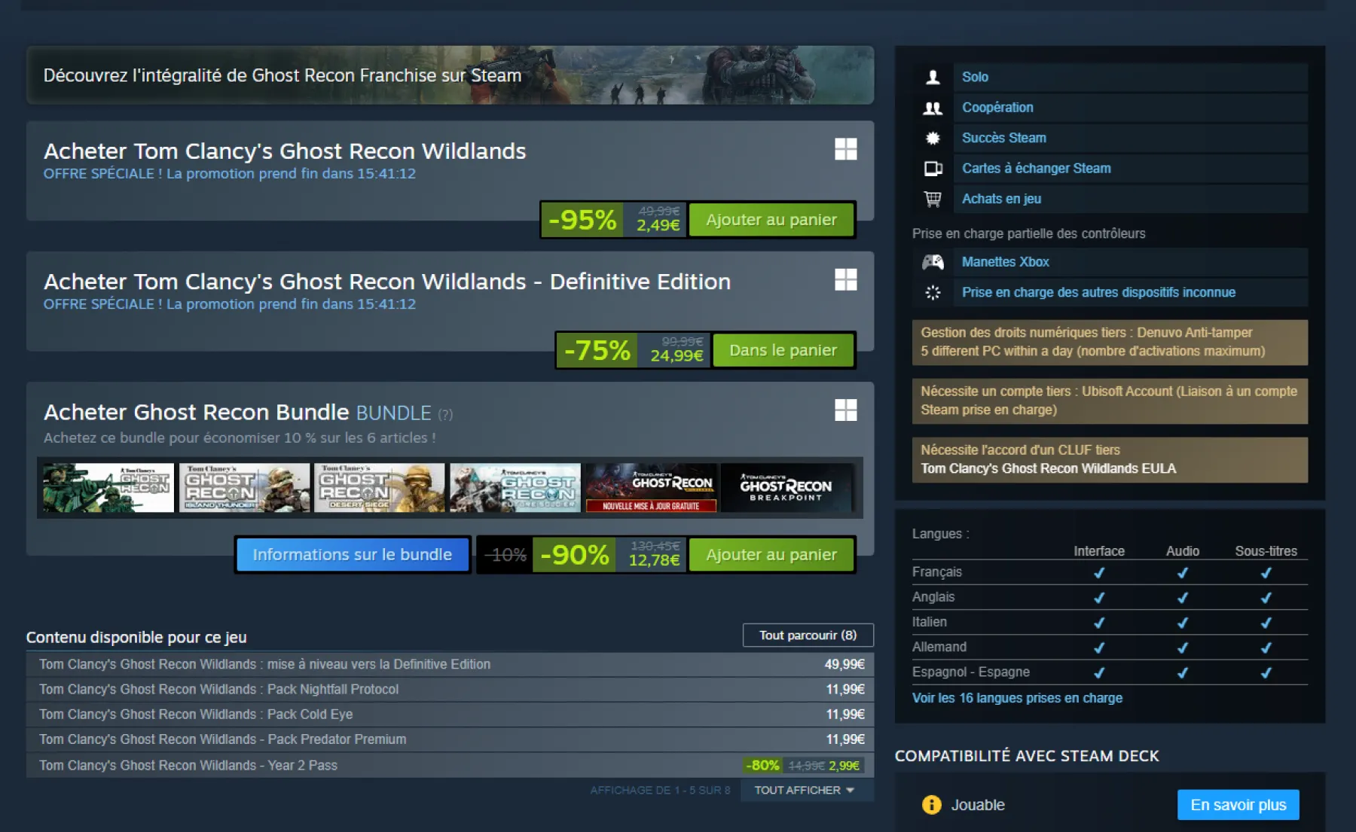Click the -75% discount badge
1356x832 pixels.
(597, 350)
